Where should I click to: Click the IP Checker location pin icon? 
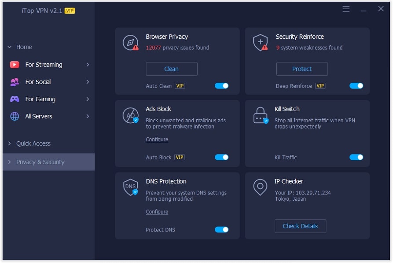(x=260, y=187)
